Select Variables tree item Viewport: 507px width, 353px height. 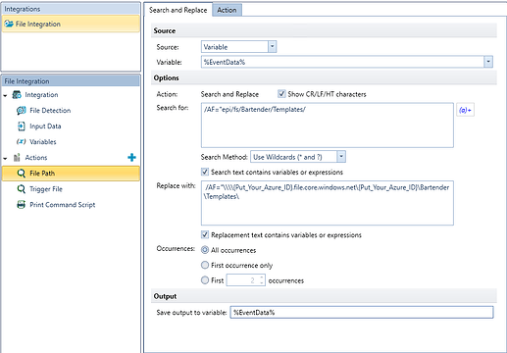43,142
